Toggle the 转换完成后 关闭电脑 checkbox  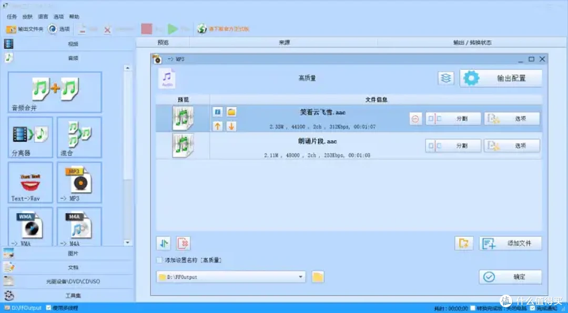[473, 308]
